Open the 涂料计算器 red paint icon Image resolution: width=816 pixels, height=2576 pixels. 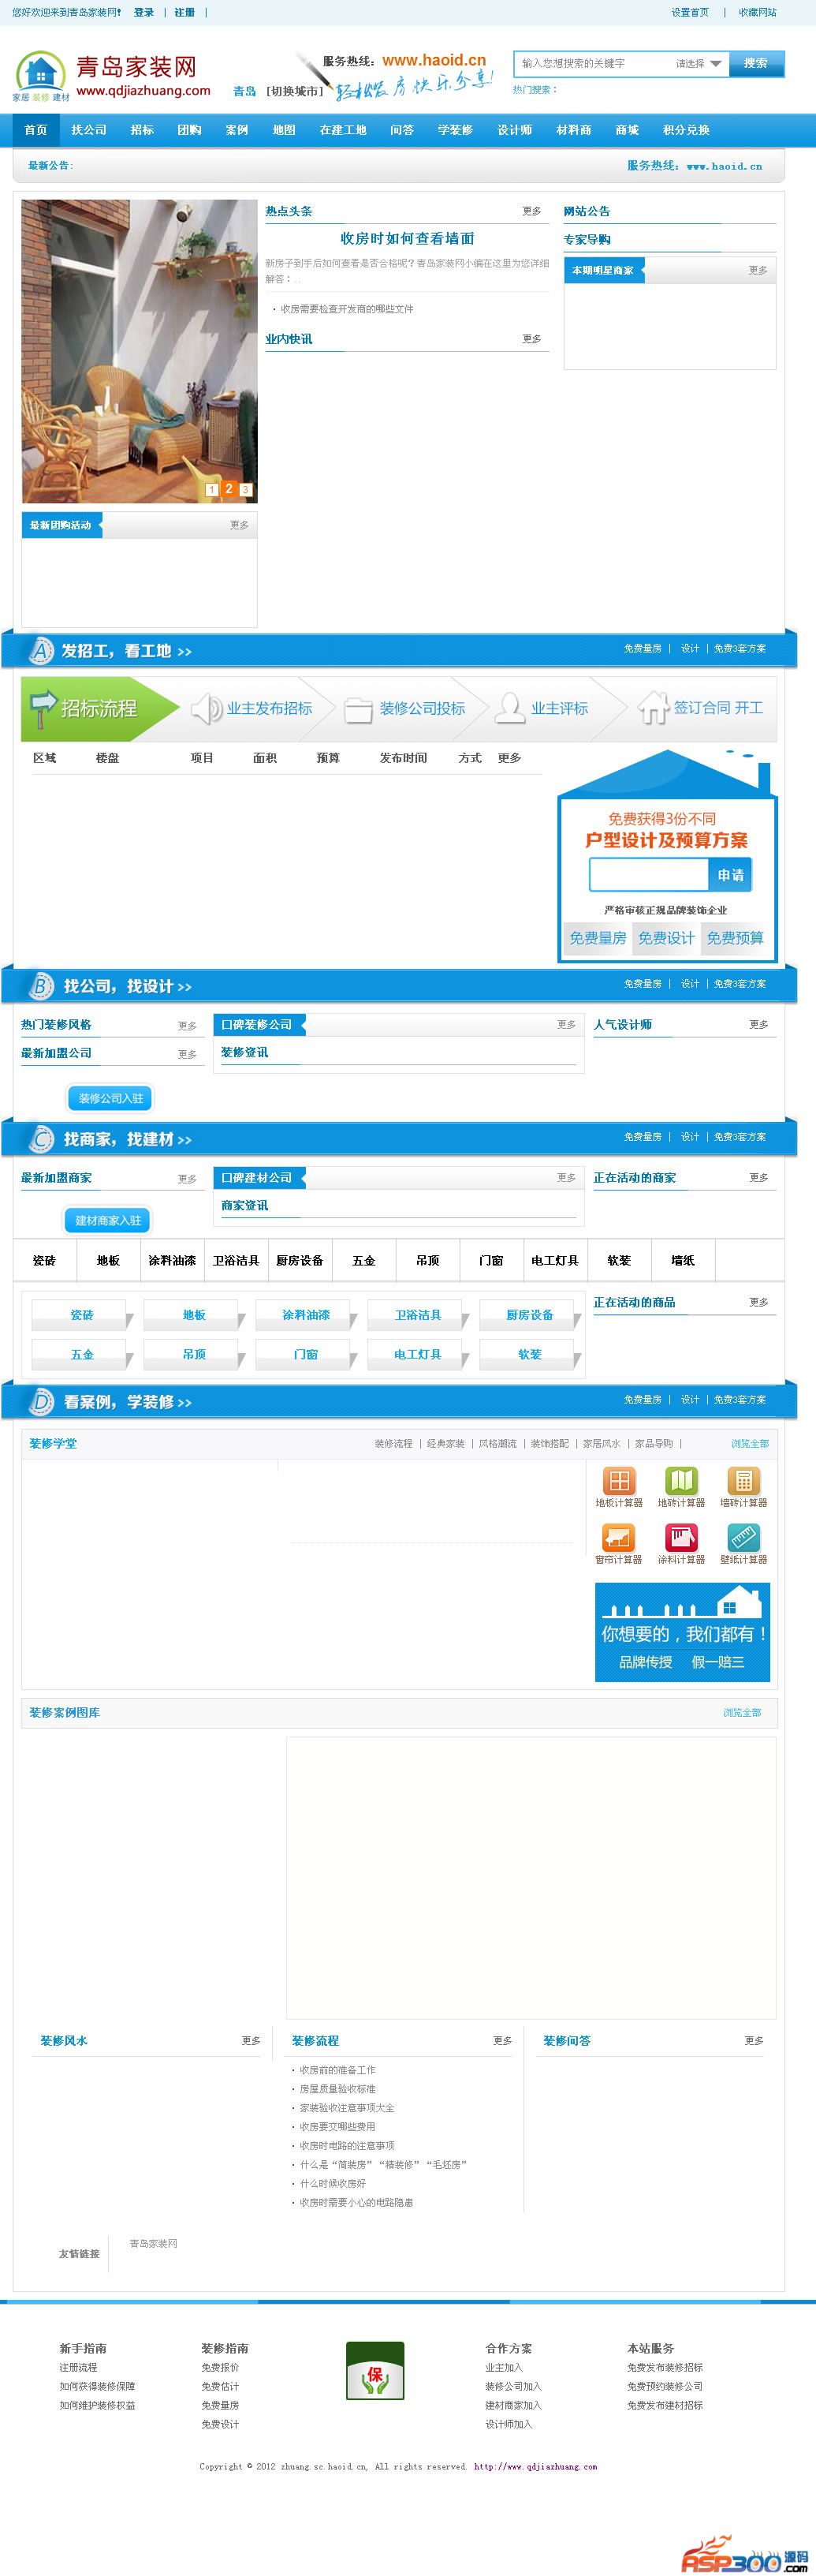(x=681, y=1537)
